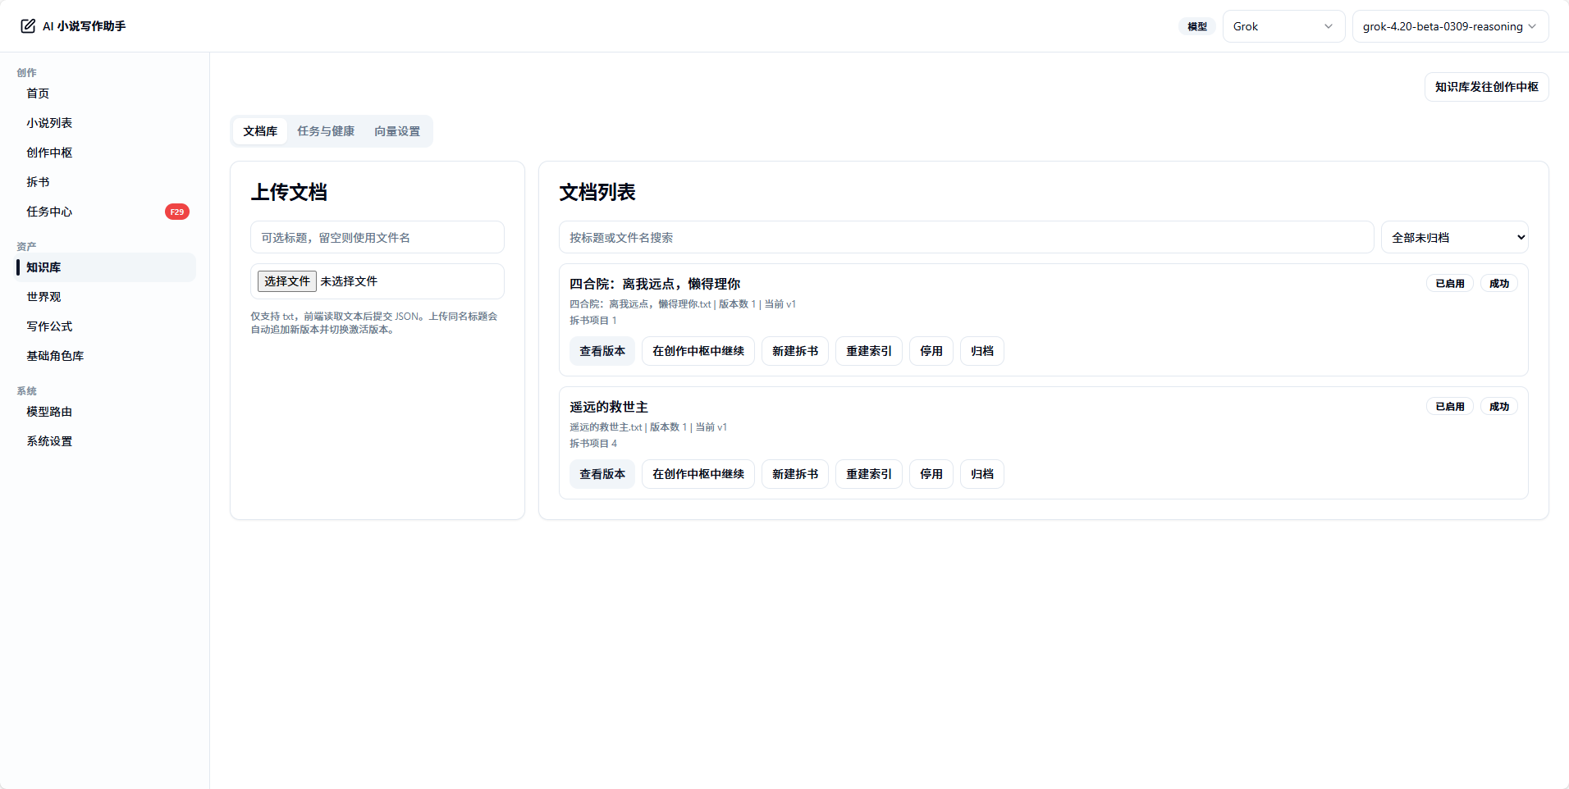Open the Grok model provider dropdown
Image resolution: width=1569 pixels, height=789 pixels.
(x=1283, y=25)
